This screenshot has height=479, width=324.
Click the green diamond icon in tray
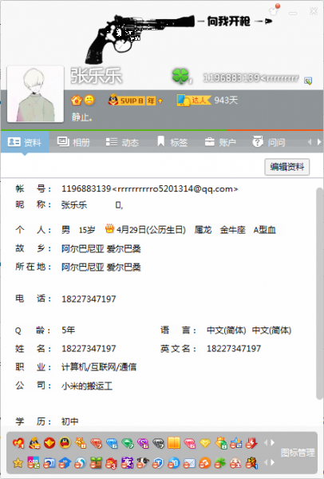pyautogui.click(x=128, y=443)
